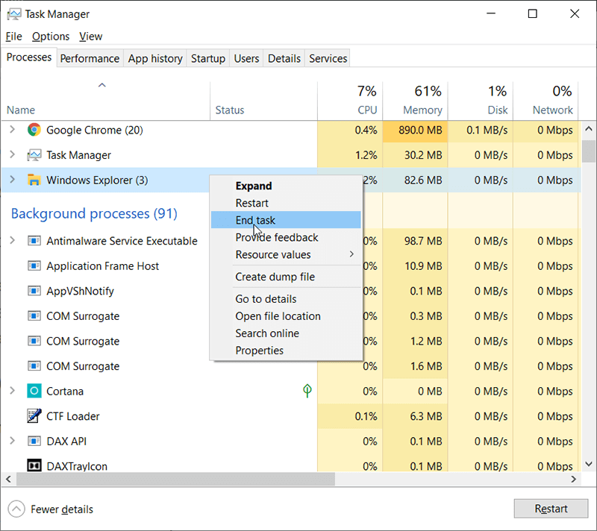
Task: Click the sort arrow above the Name column
Action: 102,84
